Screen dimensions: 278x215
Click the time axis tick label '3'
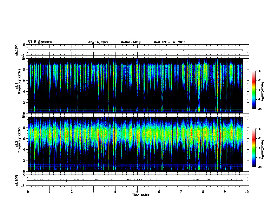coord(93,192)
